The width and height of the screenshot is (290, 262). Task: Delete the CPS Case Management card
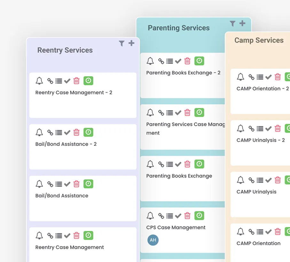pos(187,215)
